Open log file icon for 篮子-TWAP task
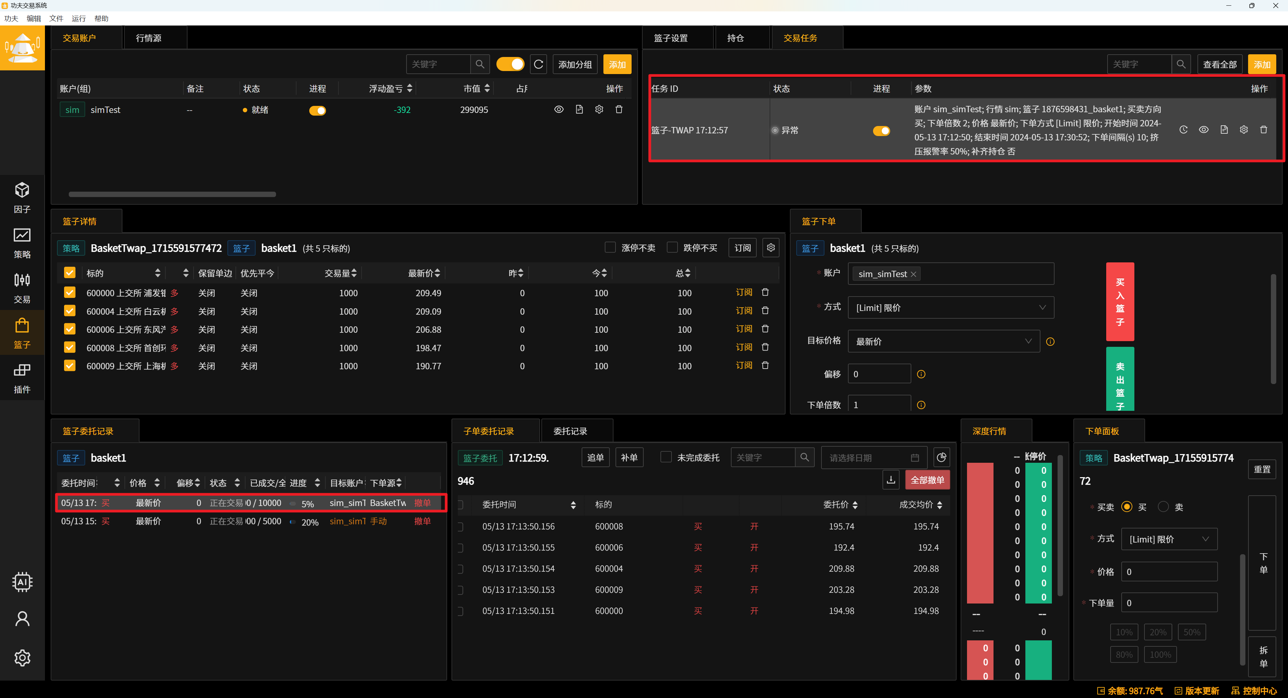Screen dimensions: 1288x698 1224,130
